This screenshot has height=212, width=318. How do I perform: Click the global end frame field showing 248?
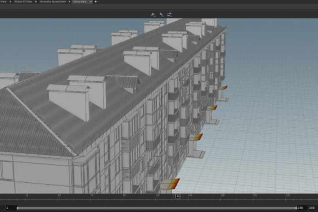click(312, 208)
